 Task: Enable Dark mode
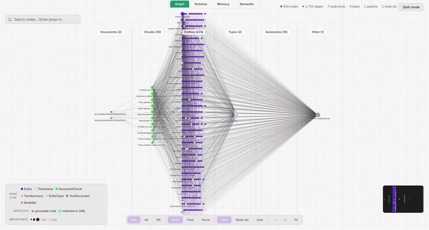point(411,7)
